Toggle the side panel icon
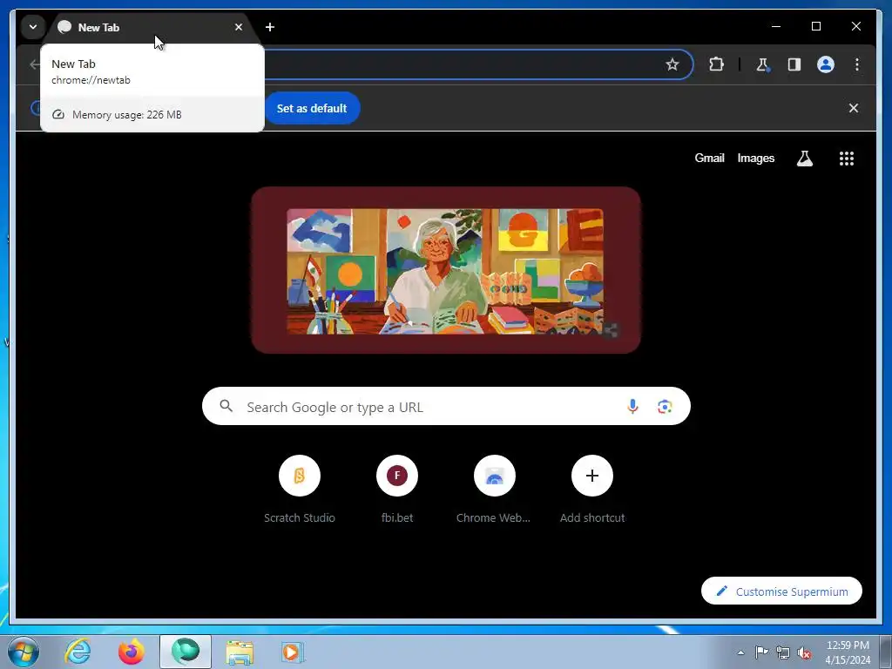 (794, 64)
